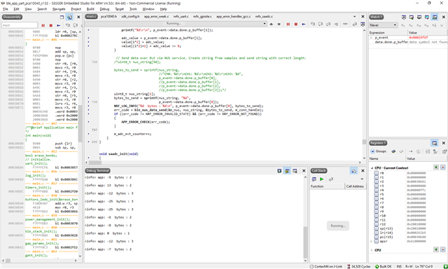Tick the pc(r15) register checkbox
Screen dimensions: 448x269
click(377, 237)
